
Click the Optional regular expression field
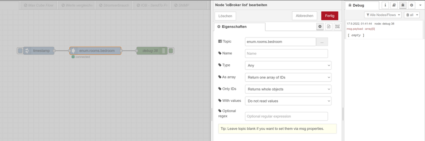287,116
